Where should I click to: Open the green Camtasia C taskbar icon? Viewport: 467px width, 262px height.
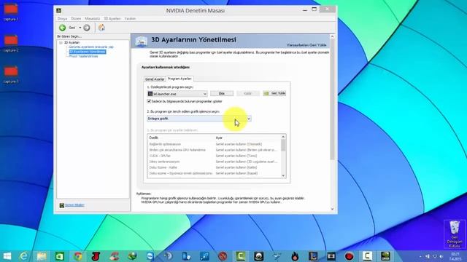click(241, 256)
